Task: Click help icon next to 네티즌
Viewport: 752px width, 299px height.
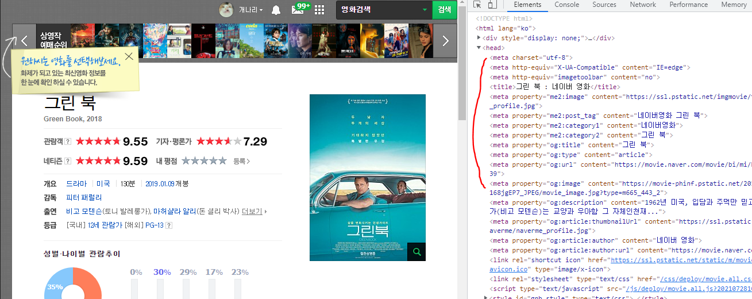Action: (x=68, y=161)
